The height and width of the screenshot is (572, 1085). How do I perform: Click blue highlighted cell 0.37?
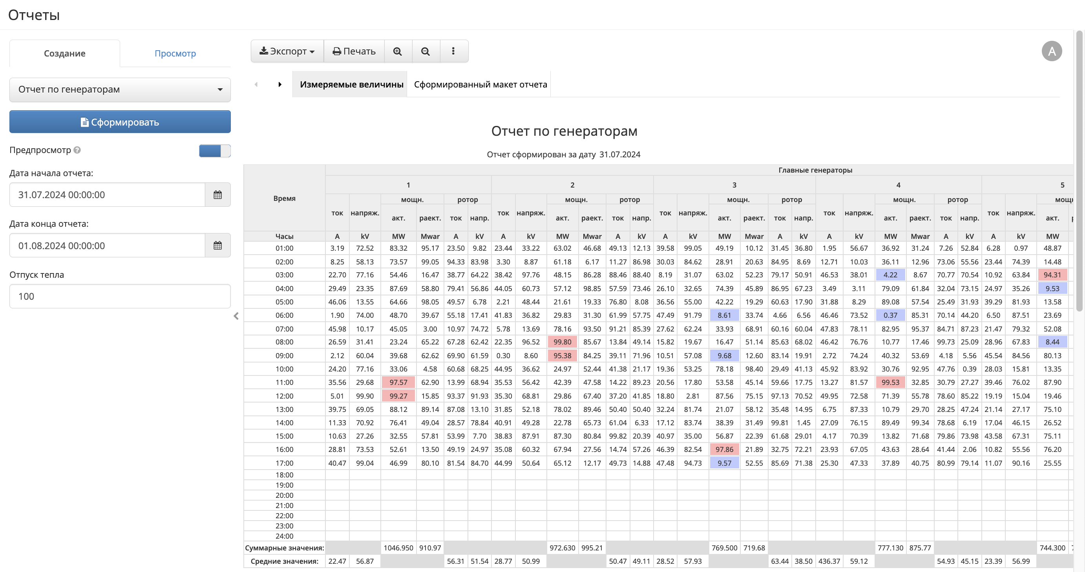coord(890,315)
